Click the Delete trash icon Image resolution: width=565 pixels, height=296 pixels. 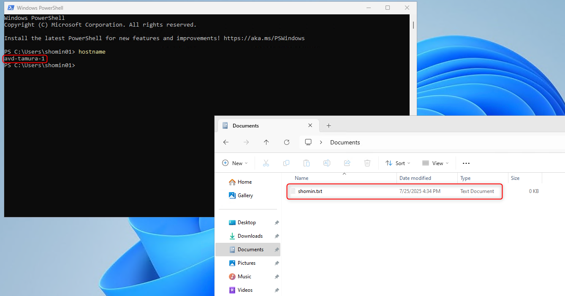click(x=367, y=163)
